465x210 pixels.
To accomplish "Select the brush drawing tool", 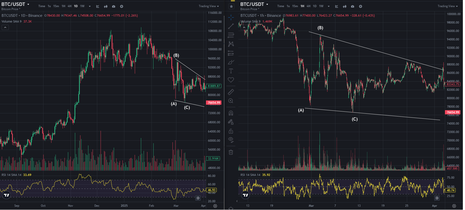I will [x=231, y=62].
